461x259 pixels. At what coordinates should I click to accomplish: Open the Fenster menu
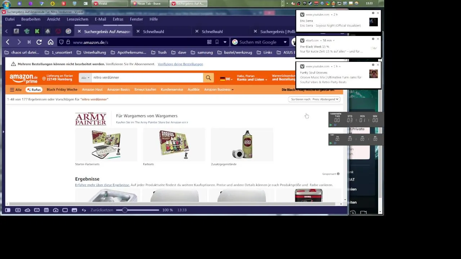(x=136, y=19)
